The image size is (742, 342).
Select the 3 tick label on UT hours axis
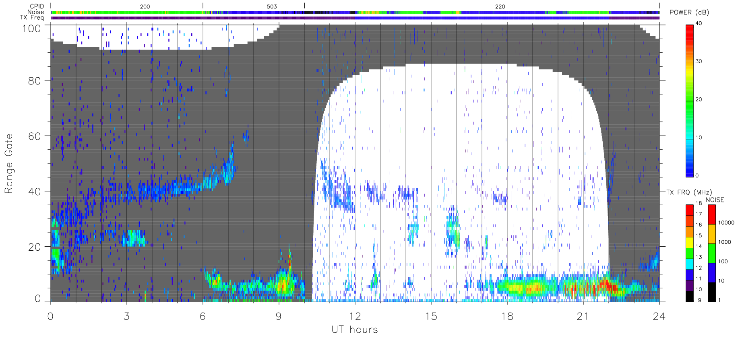pos(126,316)
